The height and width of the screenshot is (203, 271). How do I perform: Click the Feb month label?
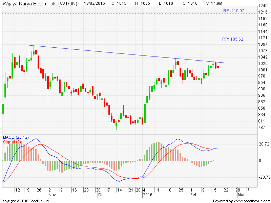pyautogui.click(x=194, y=195)
